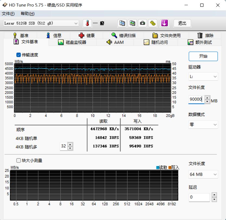This screenshot has height=220, width=226.
Task: Click the purple download arrow icon
Action: click(164, 23)
